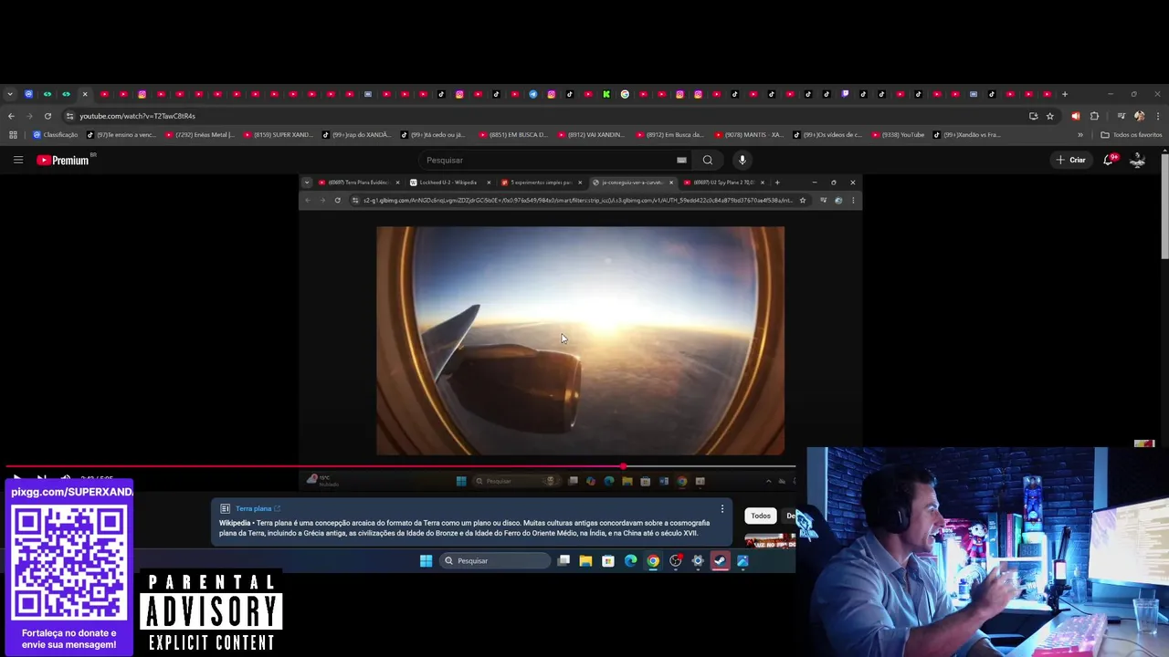Click the Windows taskbar Pesquisar search box

click(495, 560)
